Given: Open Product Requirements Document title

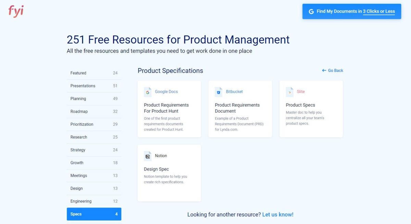Looking at the screenshot, I should point(237,108).
